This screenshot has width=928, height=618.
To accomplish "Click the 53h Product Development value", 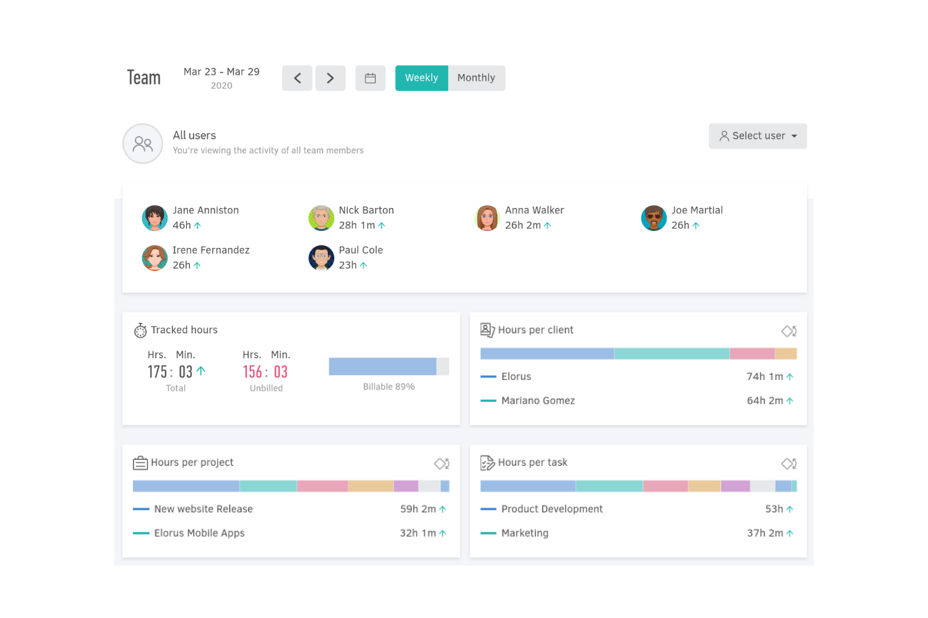I will click(774, 510).
